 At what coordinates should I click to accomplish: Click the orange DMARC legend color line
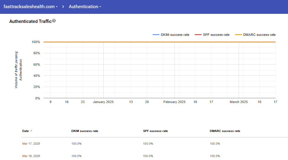point(238,35)
